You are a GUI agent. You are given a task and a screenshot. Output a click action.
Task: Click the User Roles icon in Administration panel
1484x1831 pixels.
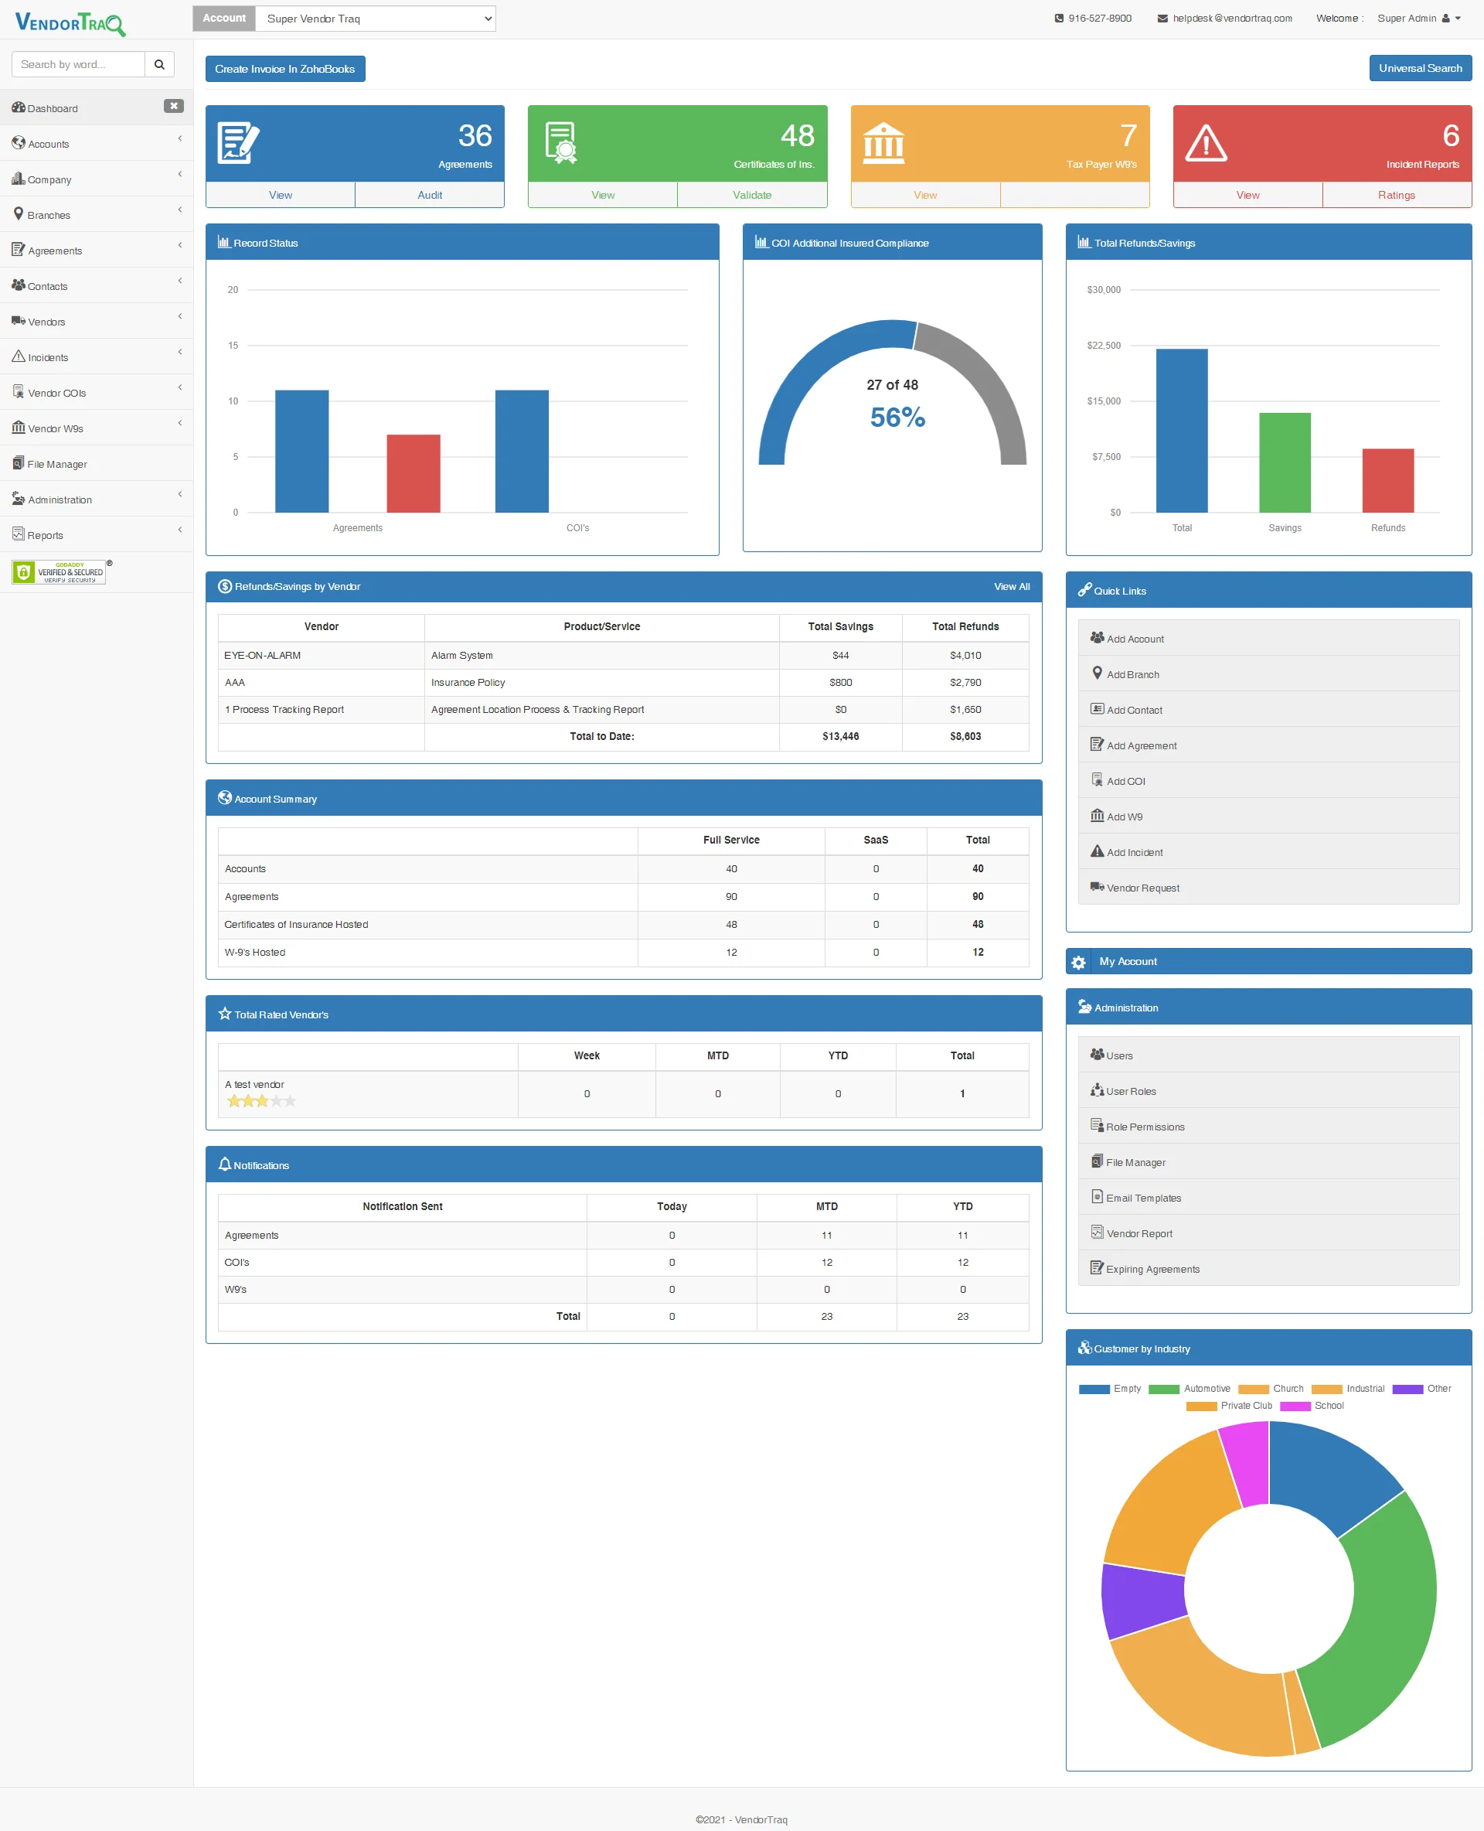(x=1097, y=1089)
